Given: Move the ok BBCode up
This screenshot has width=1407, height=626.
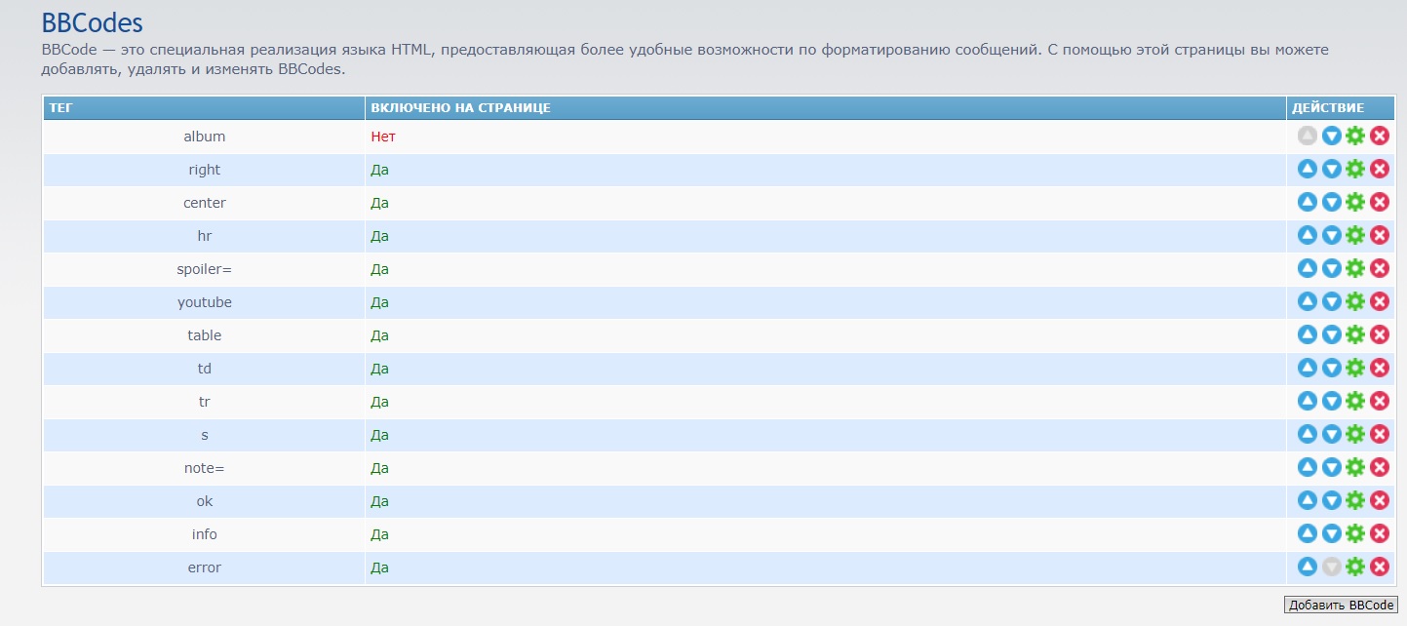Looking at the screenshot, I should pos(1308,501).
